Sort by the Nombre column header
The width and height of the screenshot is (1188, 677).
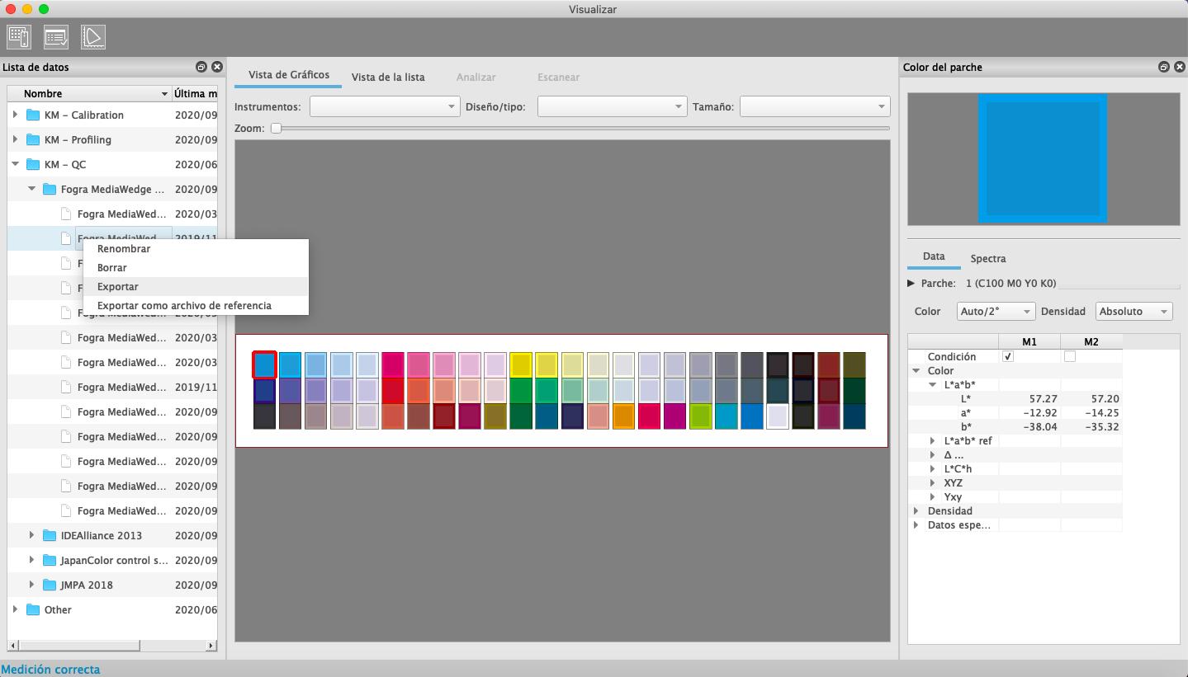(x=88, y=93)
